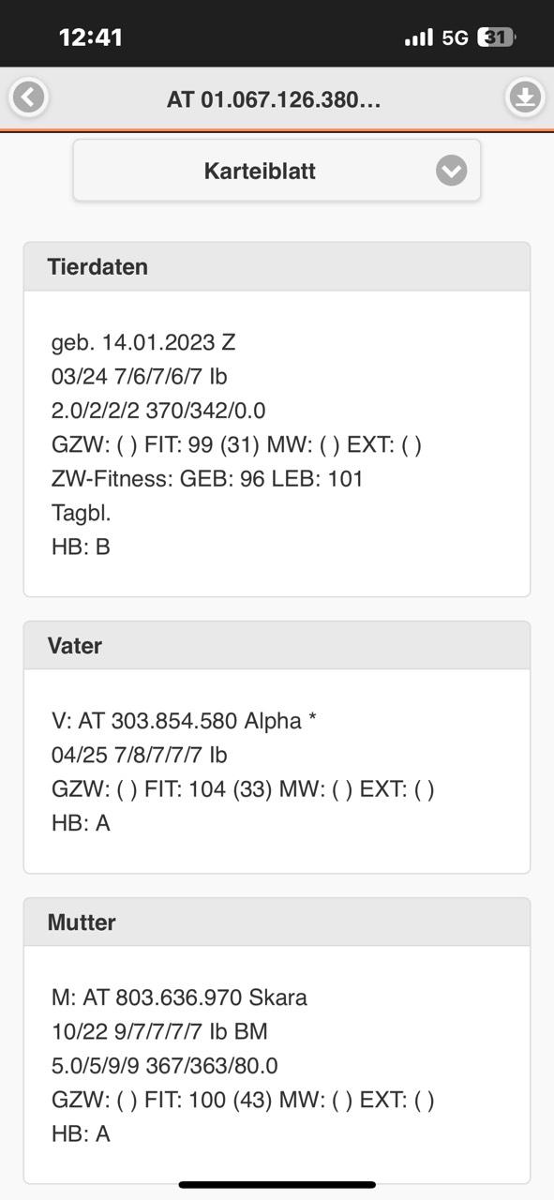
Task: Open mother entry AT 803.636.970 Skara
Action: 179,997
